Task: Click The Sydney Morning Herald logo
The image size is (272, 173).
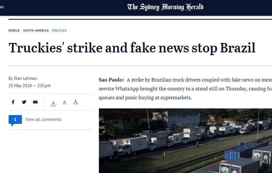Action: click(165, 7)
